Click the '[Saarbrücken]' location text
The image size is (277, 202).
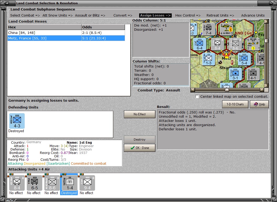[x=58, y=163]
